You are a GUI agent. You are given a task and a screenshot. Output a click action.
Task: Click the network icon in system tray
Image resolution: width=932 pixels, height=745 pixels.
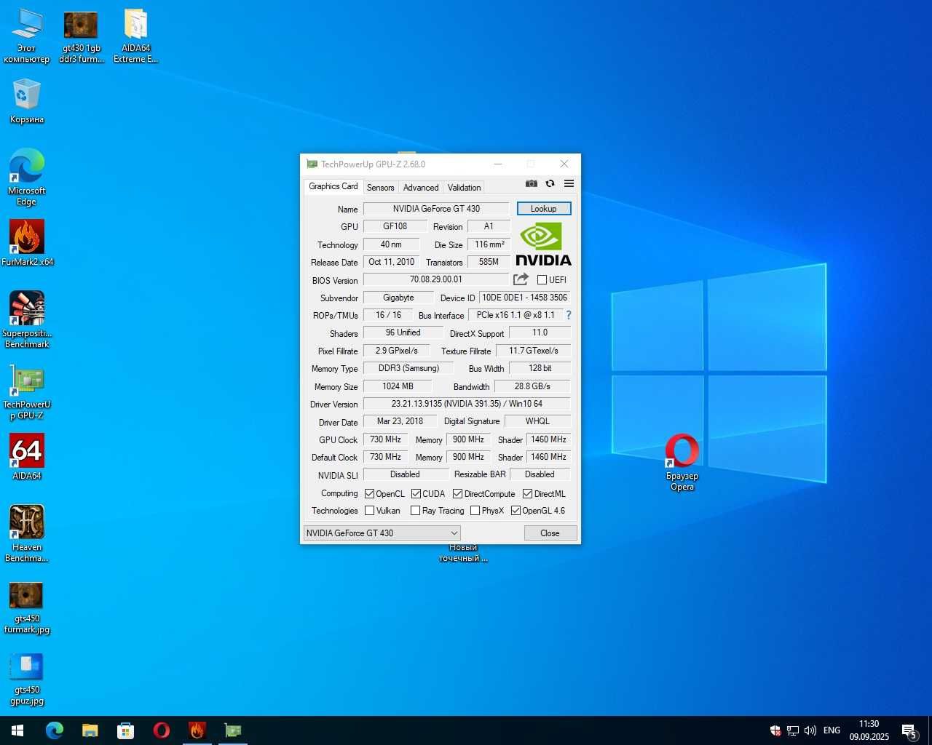(793, 730)
